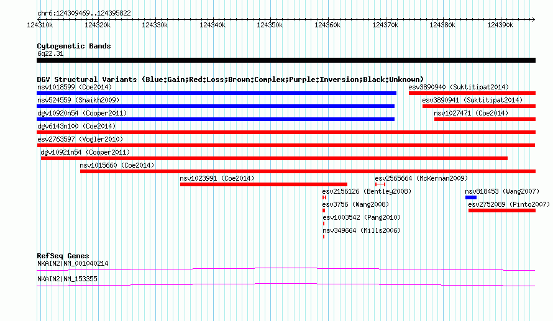The image size is (553, 321).
Task: Open the nsv349664 (Mills2006) label
Action: point(362,230)
